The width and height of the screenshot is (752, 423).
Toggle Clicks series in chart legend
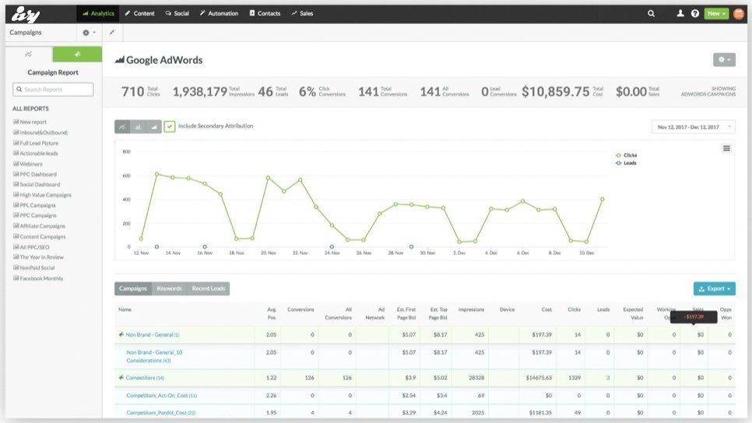click(x=627, y=156)
